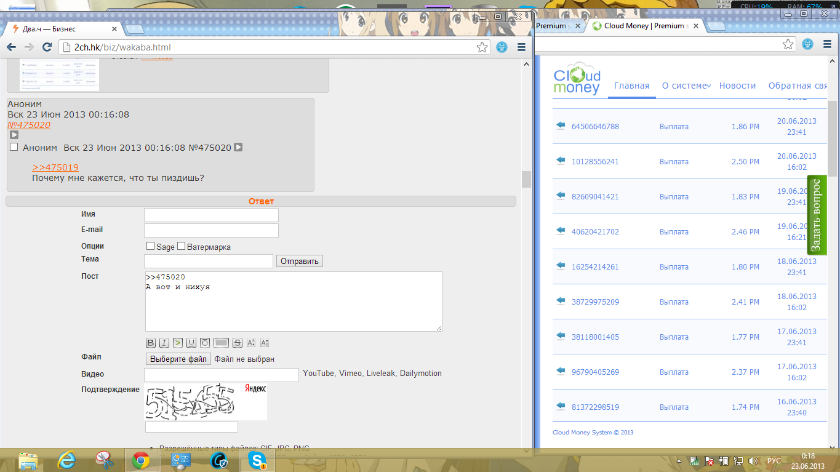Click the Yandex captcha image
The height and width of the screenshot is (472, 840).
pos(206,402)
